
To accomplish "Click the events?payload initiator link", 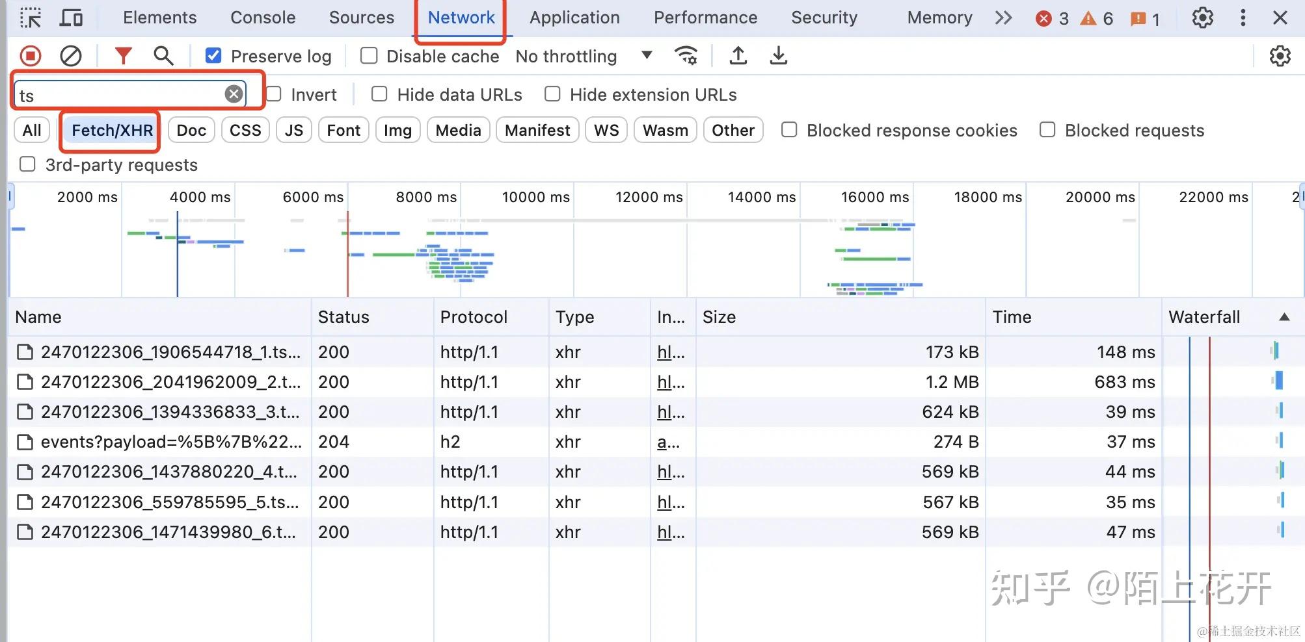I will (668, 443).
